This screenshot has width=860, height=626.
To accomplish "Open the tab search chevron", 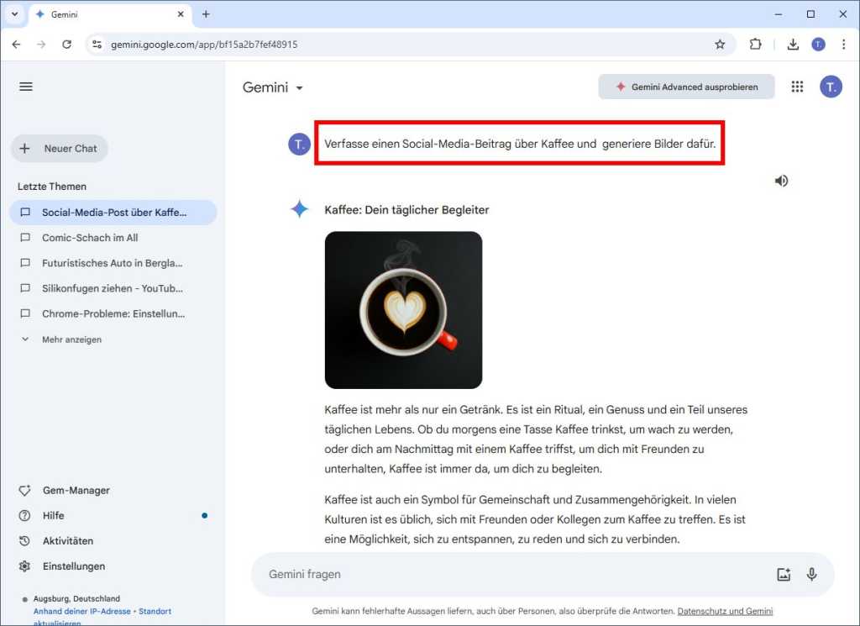I will pyautogui.click(x=14, y=14).
